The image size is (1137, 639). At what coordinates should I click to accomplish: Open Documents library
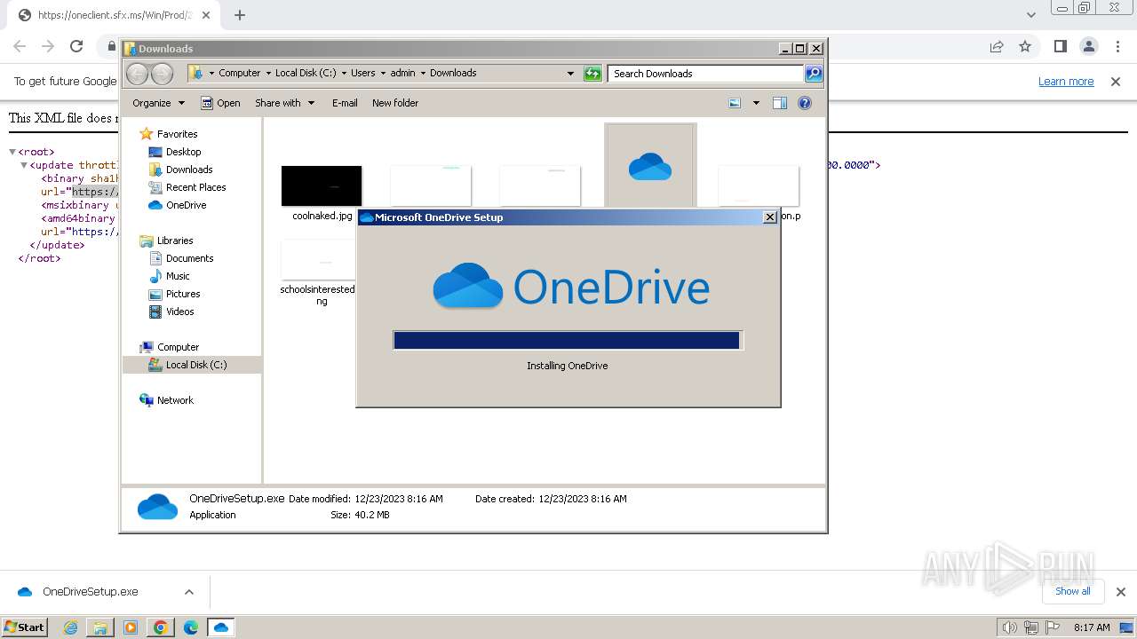click(x=181, y=258)
